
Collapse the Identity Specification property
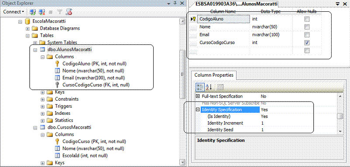198,110
